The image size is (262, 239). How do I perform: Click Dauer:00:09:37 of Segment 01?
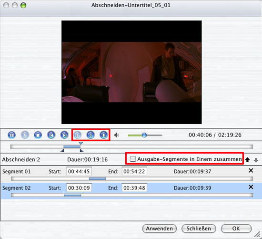pyautogui.click(x=192, y=172)
